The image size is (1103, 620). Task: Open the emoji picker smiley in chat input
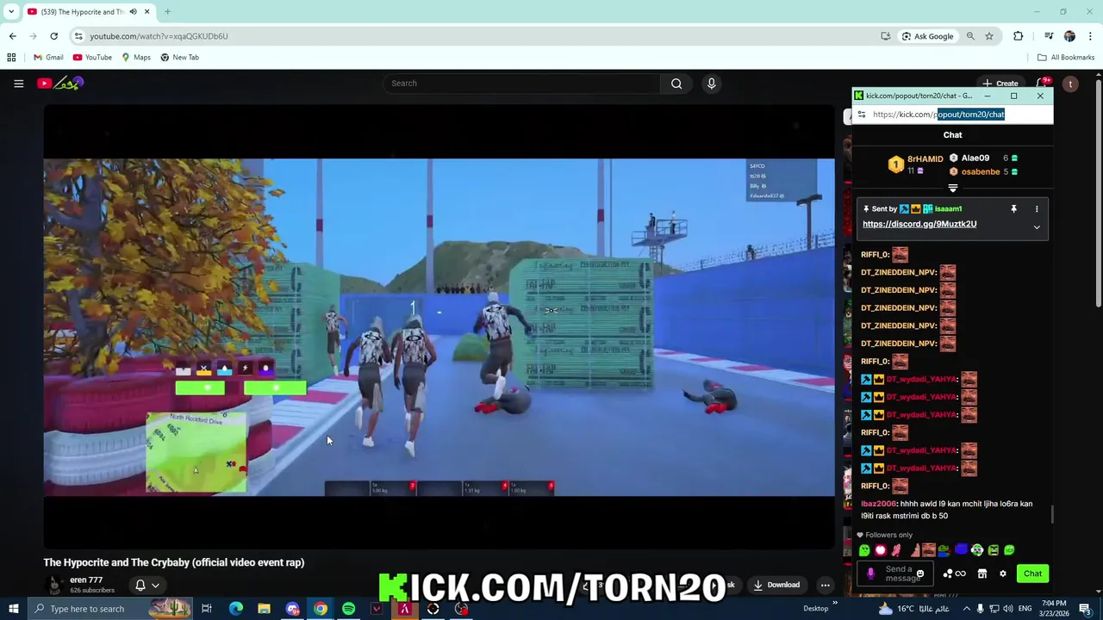pos(920,573)
